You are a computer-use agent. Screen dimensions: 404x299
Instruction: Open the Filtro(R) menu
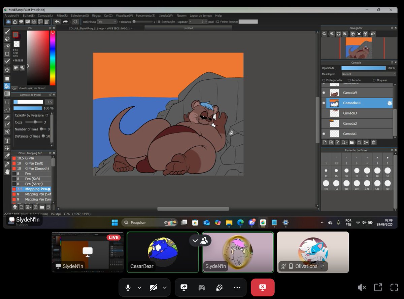click(62, 15)
